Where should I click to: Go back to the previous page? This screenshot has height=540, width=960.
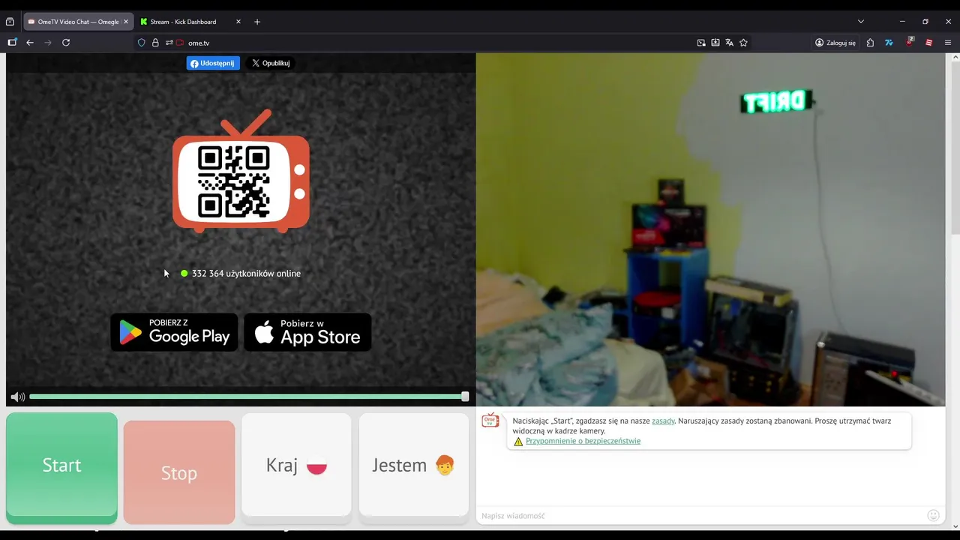tap(30, 43)
